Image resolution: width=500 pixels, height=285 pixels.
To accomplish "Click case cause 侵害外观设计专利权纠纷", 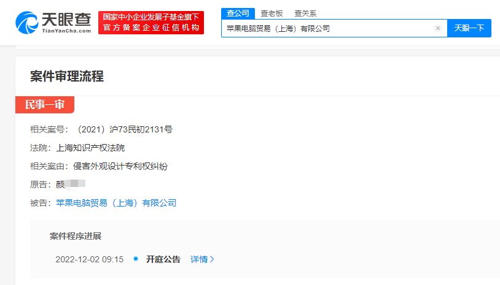I will point(120,166).
